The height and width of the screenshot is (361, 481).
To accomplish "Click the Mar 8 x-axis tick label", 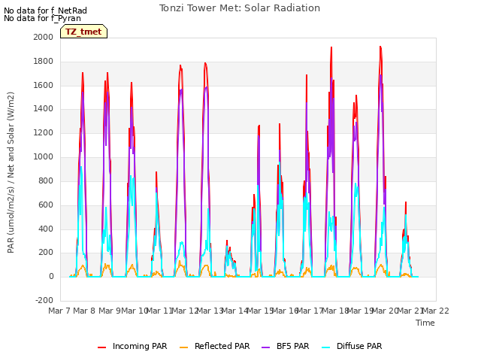I will (x=84, y=311).
